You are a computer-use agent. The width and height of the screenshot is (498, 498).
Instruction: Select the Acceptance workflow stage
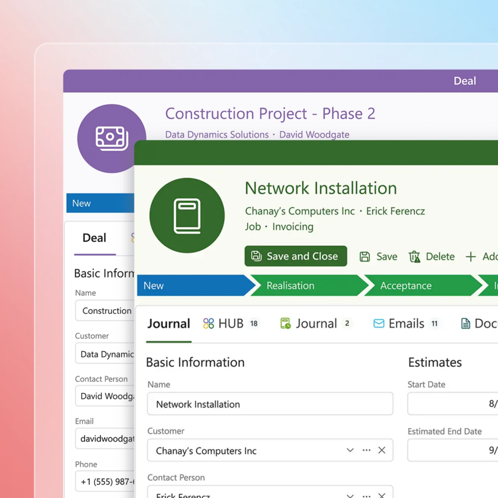(x=422, y=286)
